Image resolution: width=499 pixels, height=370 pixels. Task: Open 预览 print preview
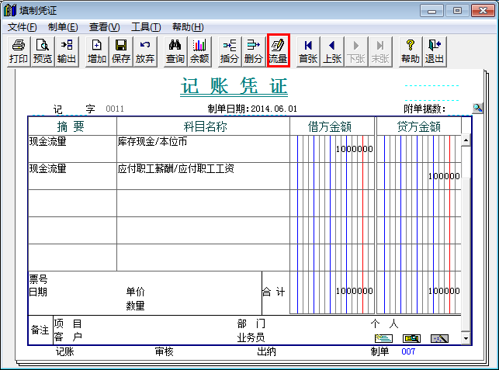(x=43, y=51)
